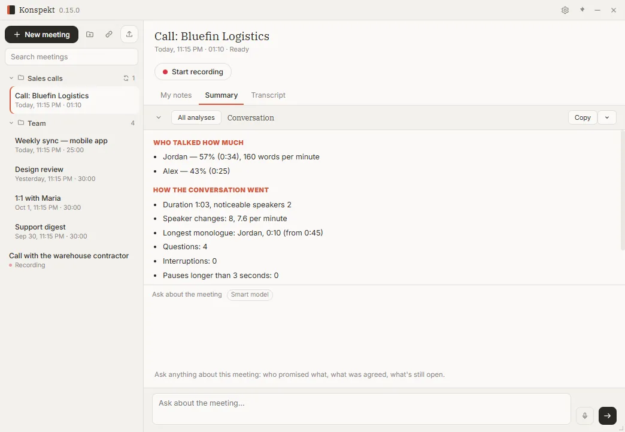
Task: Select the 1:1 with Maria meeting
Action: [75, 203]
